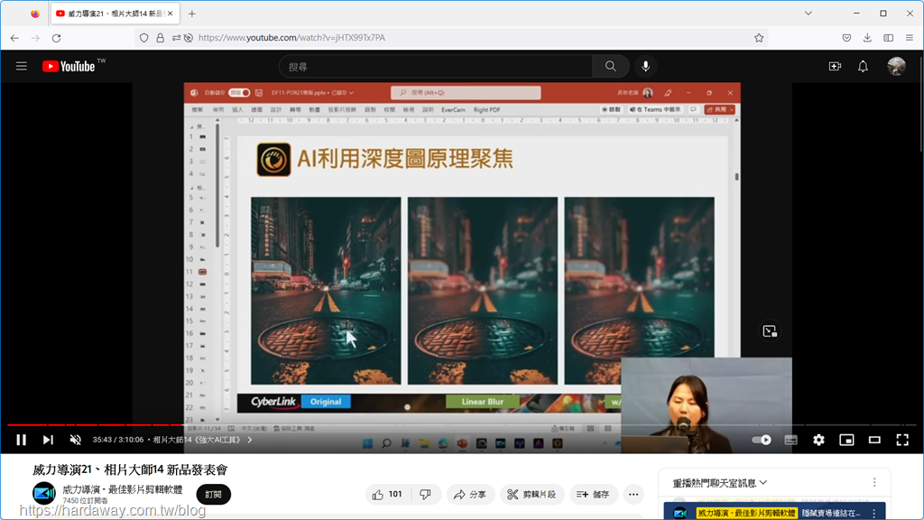
Task: Click the YouTube search magnifier button
Action: point(611,67)
